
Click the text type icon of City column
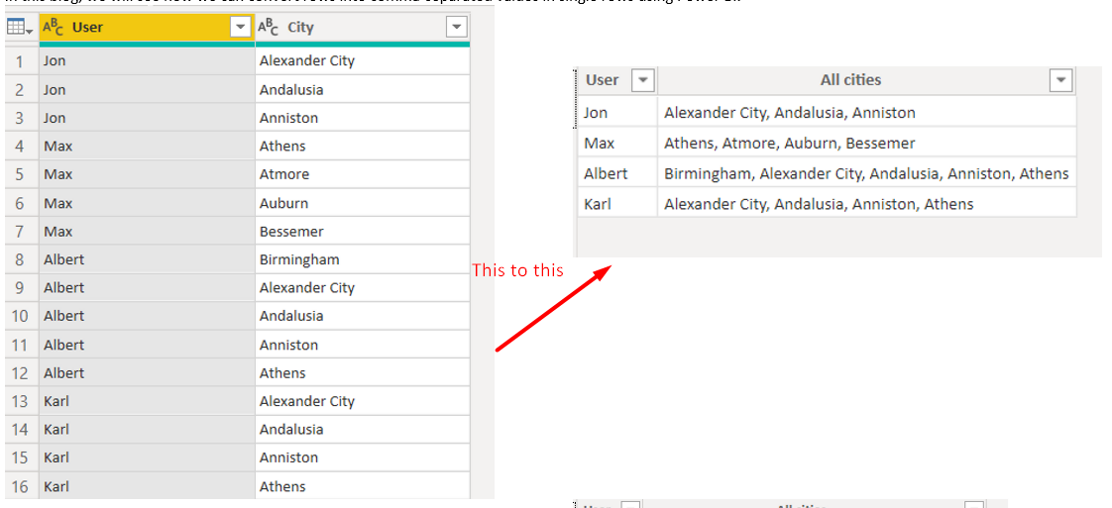click(268, 28)
